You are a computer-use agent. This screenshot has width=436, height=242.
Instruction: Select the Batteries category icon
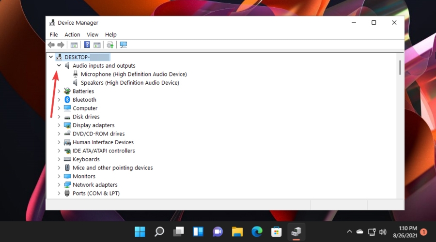click(x=67, y=91)
